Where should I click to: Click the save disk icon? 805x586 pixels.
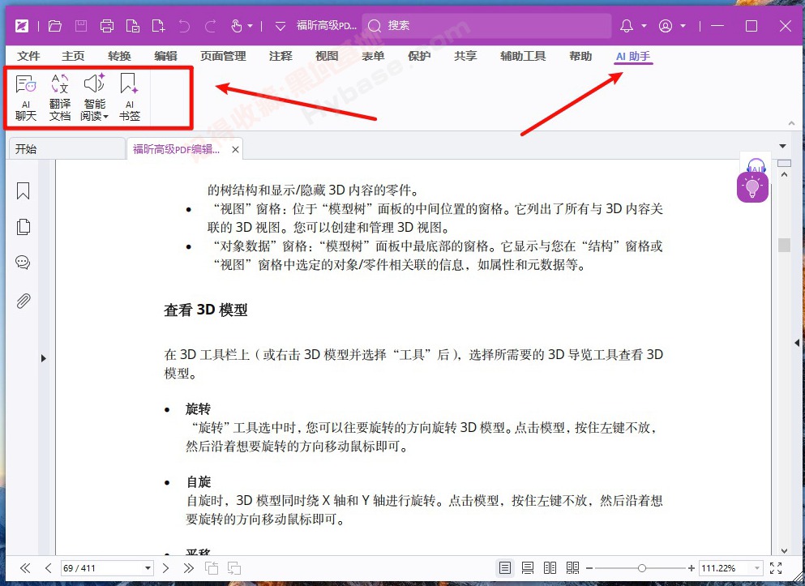pyautogui.click(x=81, y=26)
